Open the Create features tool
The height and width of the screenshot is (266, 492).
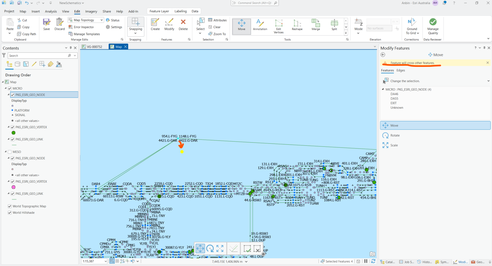point(155,25)
